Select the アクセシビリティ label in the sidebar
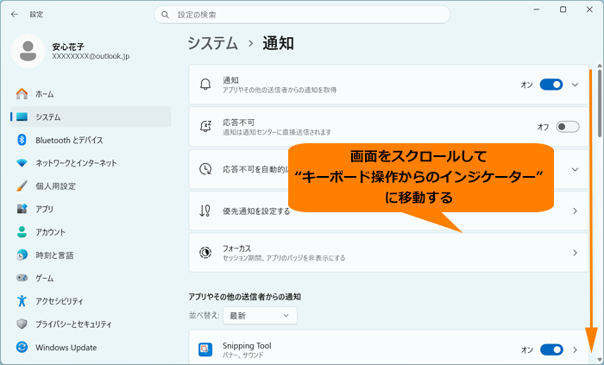Screen dimensions: 604x365 click(60, 301)
